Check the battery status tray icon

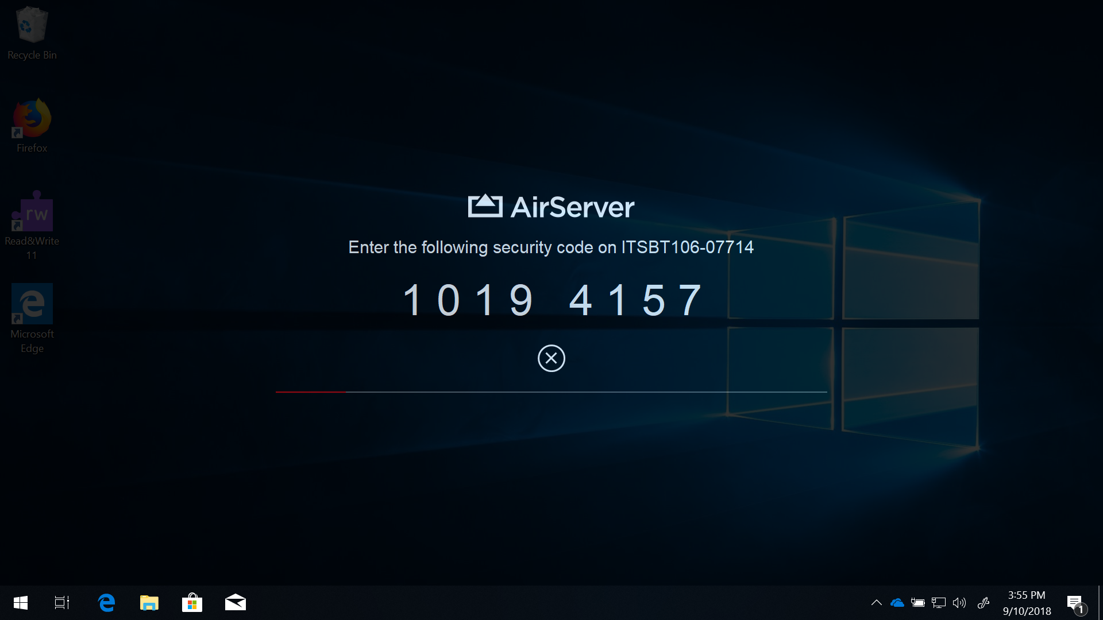[x=918, y=603]
